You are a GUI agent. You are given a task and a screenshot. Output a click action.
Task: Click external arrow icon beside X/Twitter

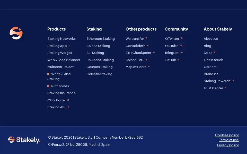(181, 38)
